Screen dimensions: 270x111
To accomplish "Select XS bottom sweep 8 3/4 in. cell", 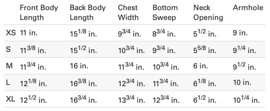I will click(x=164, y=33).
